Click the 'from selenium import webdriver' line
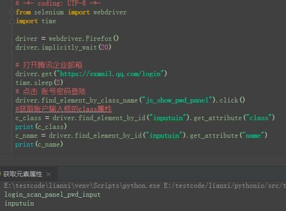 [x=71, y=12]
